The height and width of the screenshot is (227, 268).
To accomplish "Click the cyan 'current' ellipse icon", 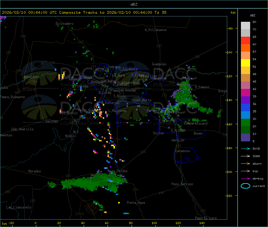I will coord(245,186).
